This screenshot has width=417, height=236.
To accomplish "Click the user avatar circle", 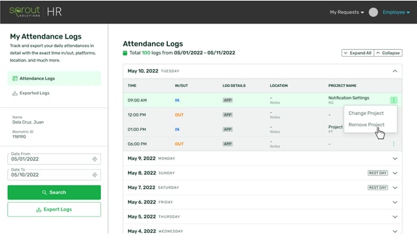I will click(373, 12).
